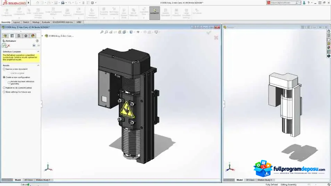Screen dimensions: 331x186
Task: Switch to the SOLIDWORKS Add-Ins tab
Action: [63, 22]
